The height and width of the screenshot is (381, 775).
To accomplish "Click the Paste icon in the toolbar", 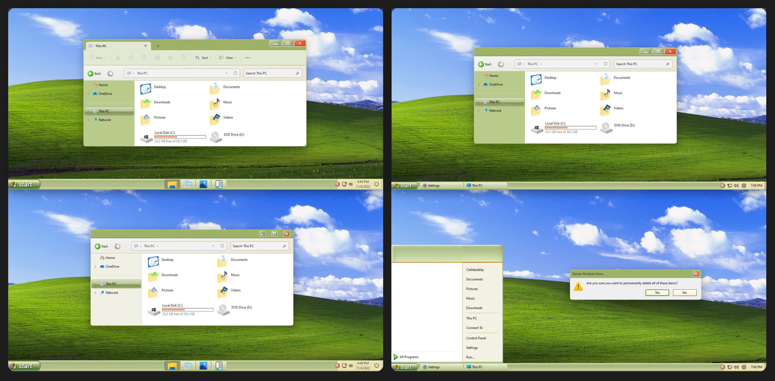I will tap(144, 57).
